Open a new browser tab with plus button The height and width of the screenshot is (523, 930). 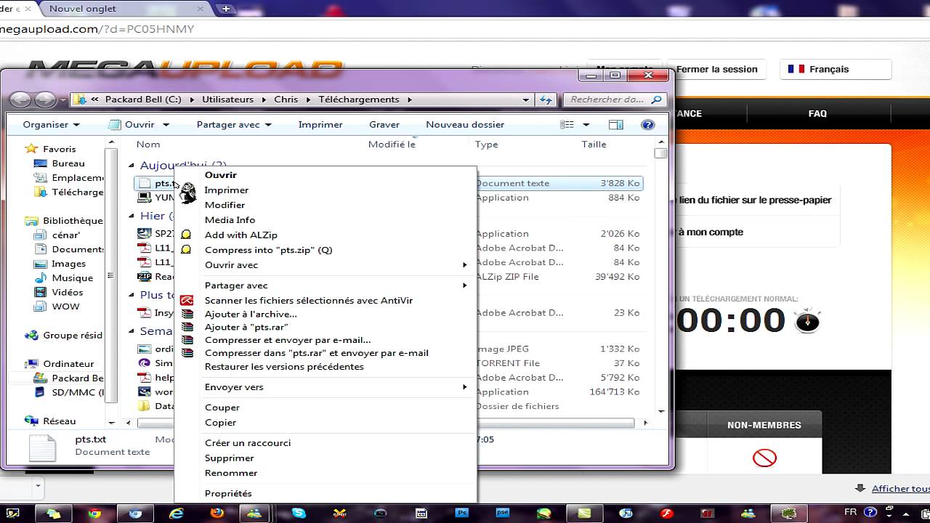coord(226,9)
